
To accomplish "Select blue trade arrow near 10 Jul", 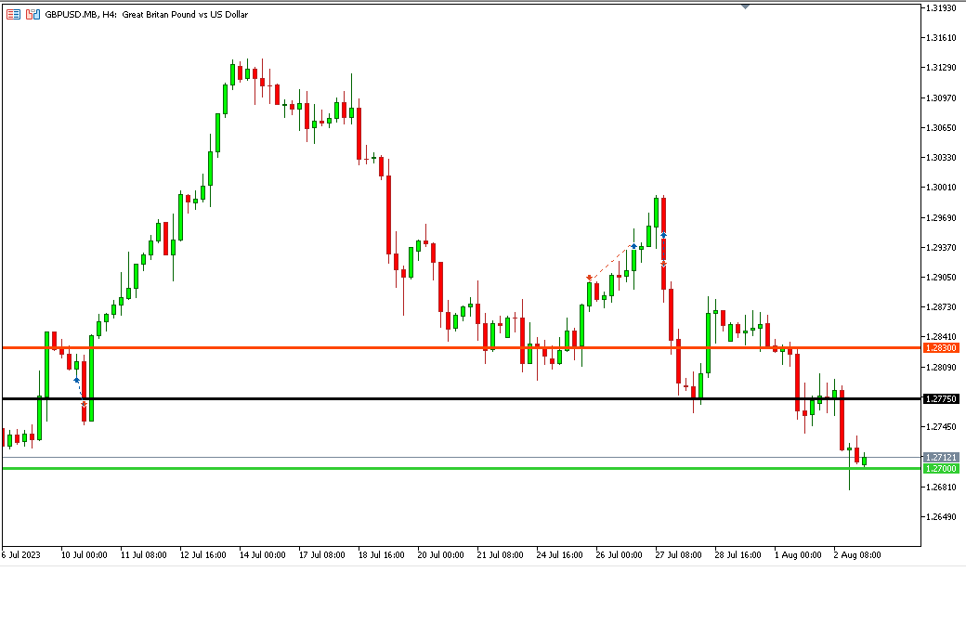I will (x=76, y=380).
